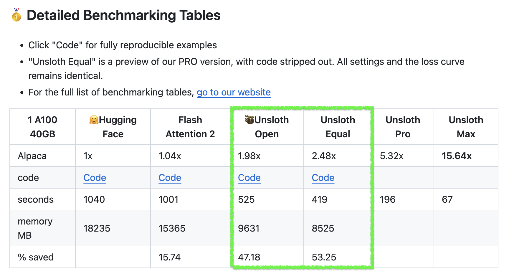The height and width of the screenshot is (274, 509).
Task: Open the Code link under Unsloth Equal
Action: [x=323, y=178]
